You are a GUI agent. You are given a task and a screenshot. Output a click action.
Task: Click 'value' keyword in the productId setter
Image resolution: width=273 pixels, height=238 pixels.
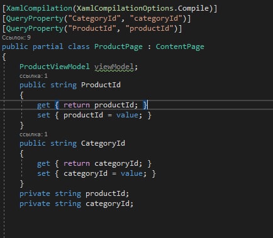127,115
